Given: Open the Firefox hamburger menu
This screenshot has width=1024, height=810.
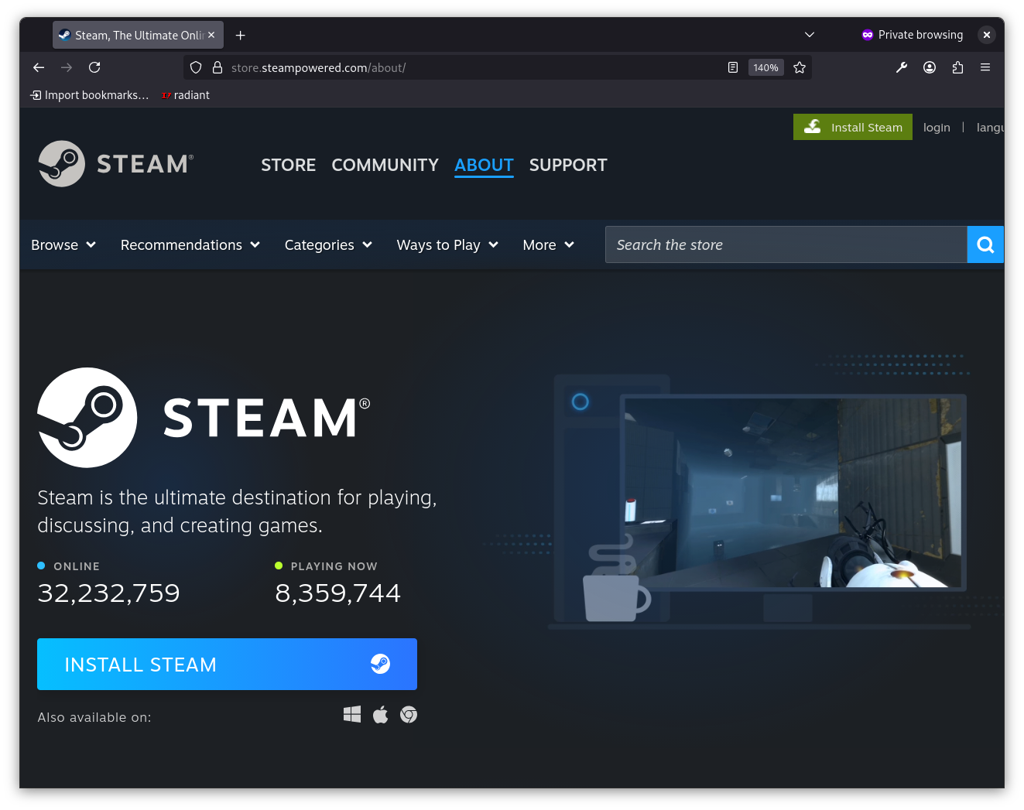Looking at the screenshot, I should [985, 67].
